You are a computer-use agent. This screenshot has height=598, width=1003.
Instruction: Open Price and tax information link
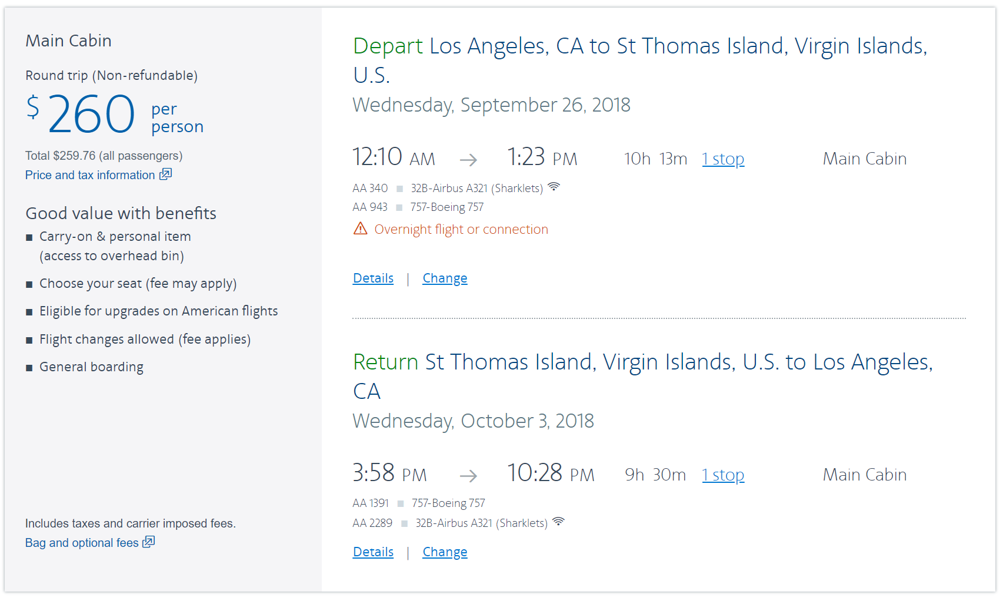pyautogui.click(x=90, y=175)
